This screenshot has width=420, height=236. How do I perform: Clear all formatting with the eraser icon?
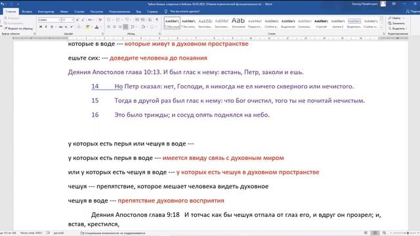pyautogui.click(x=100, y=20)
